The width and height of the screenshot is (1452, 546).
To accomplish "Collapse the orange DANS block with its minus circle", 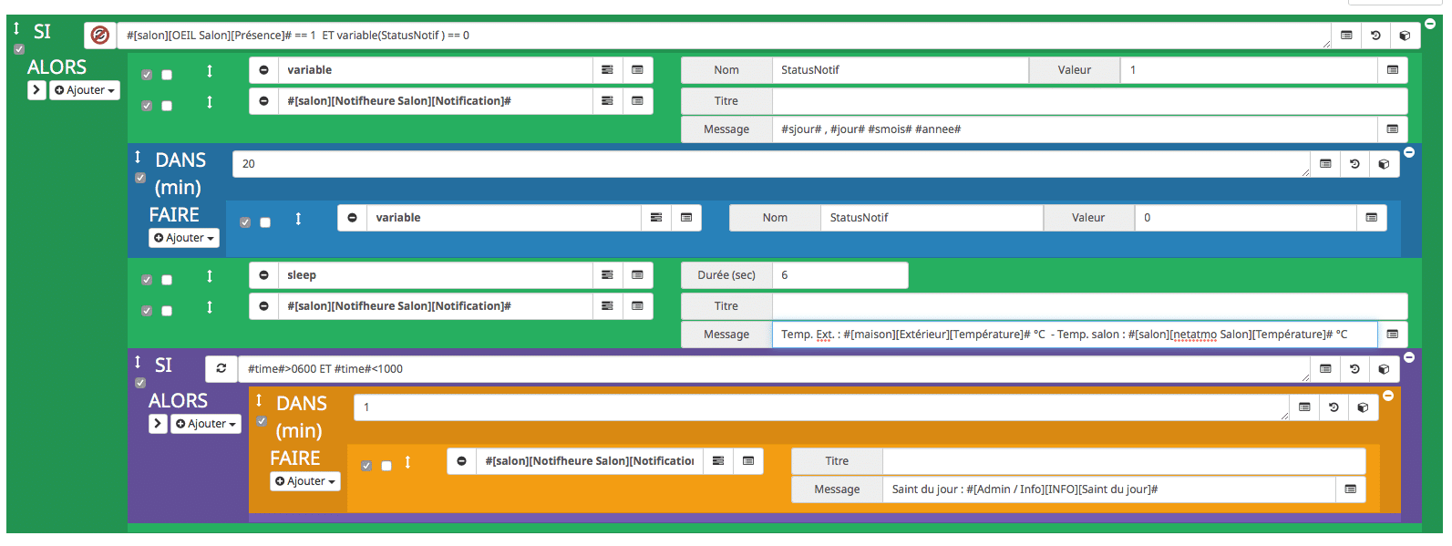I will 1388,396.
